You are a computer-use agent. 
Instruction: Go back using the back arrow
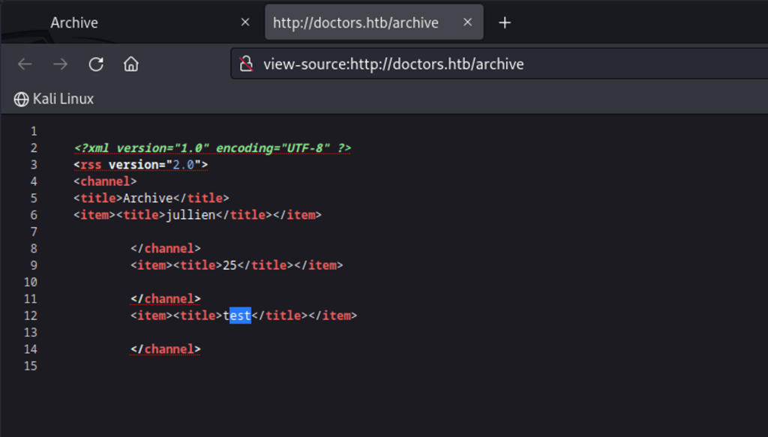(x=25, y=64)
